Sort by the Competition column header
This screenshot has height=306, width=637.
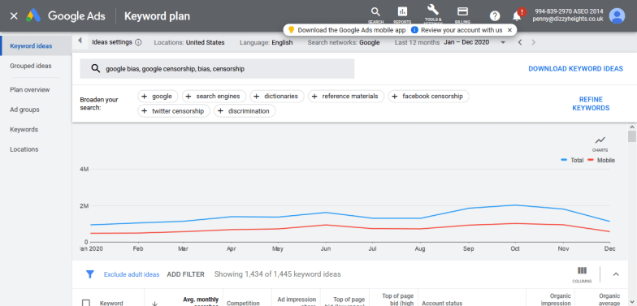pyautogui.click(x=243, y=303)
